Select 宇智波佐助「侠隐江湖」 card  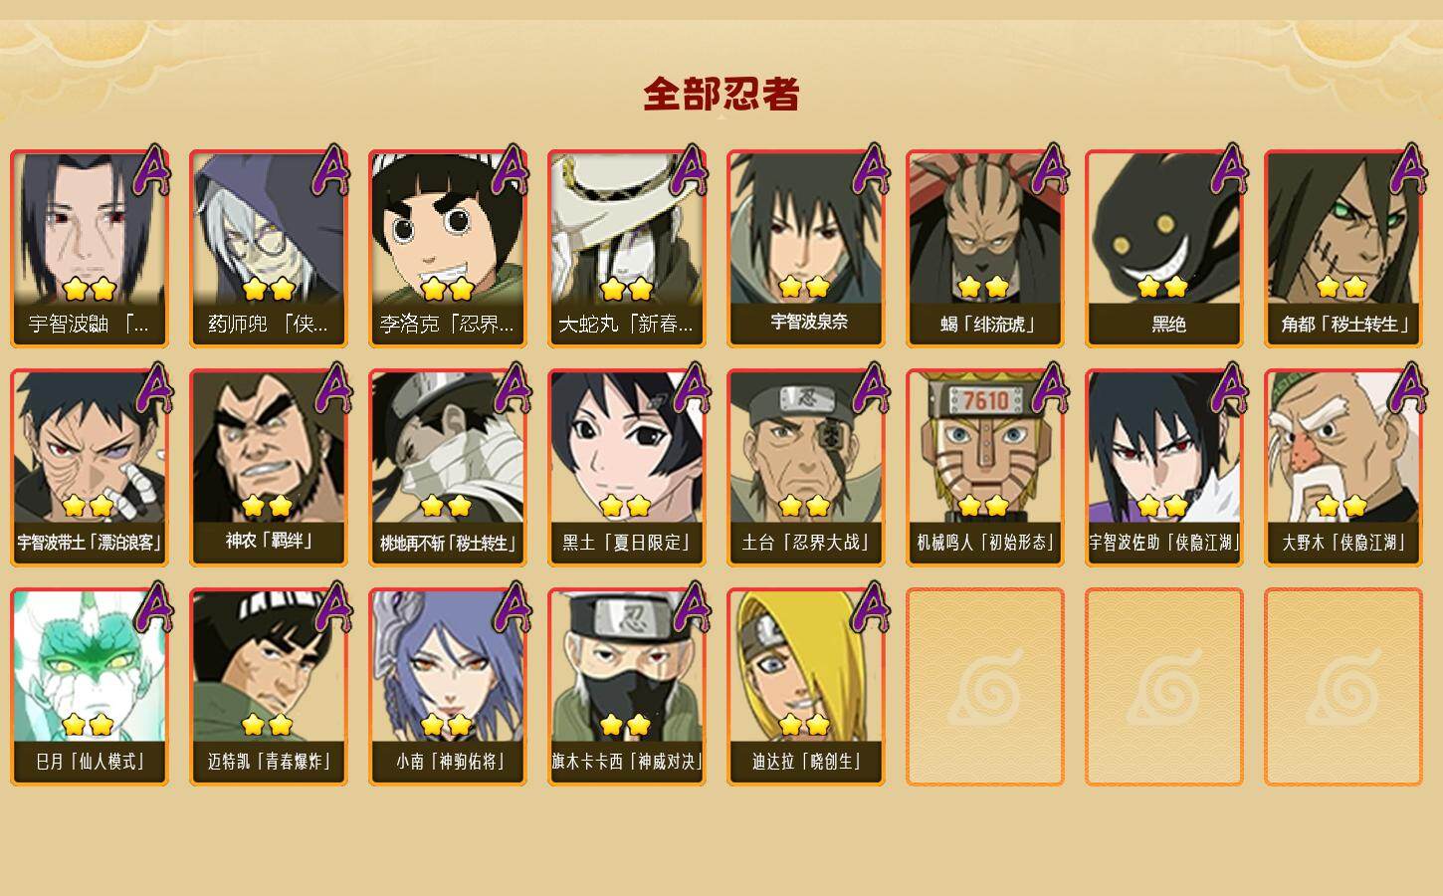1164,467
